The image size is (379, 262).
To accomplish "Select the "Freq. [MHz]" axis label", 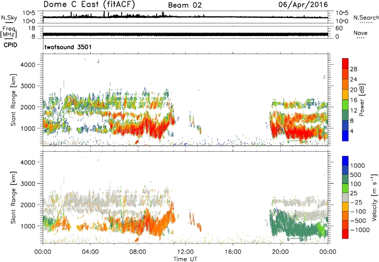I will (x=9, y=32).
